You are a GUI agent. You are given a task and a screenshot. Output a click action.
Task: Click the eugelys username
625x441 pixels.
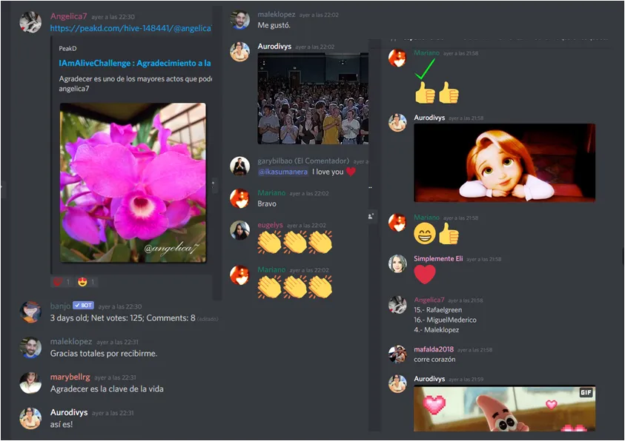(x=271, y=225)
